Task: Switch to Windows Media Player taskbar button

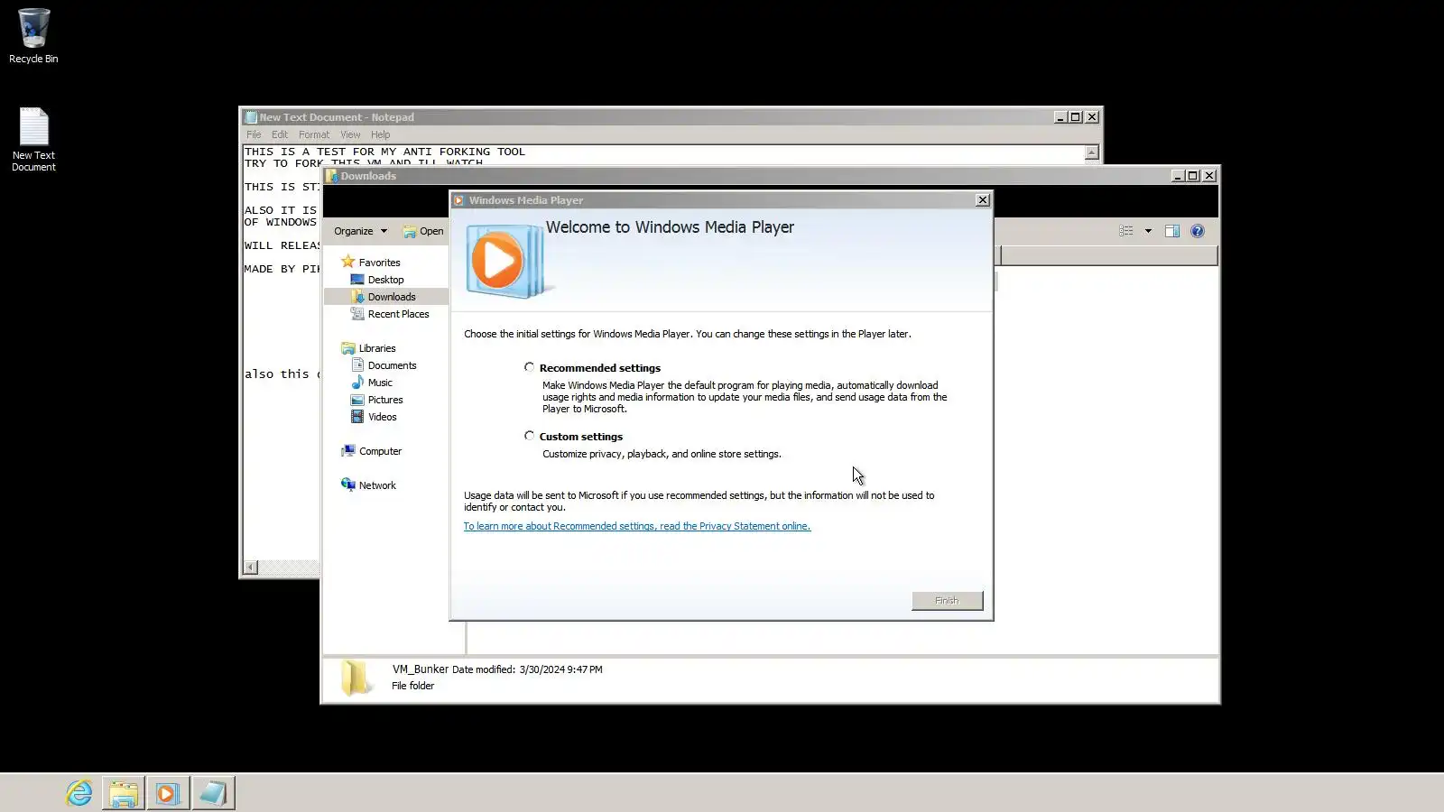Action: [168, 793]
